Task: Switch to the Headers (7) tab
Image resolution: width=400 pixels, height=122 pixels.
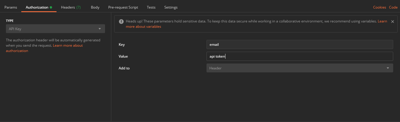Action: tap(71, 7)
